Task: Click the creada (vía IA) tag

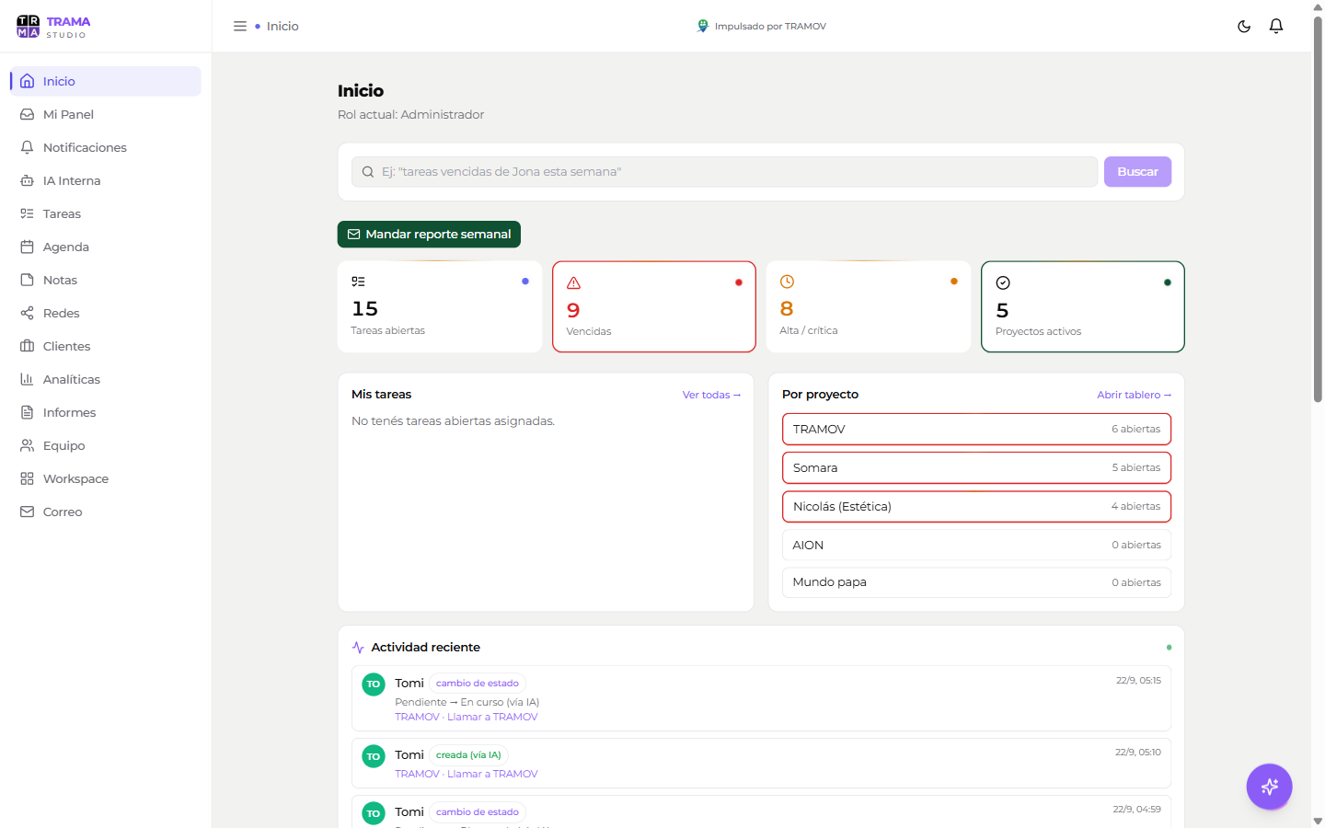Action: point(468,755)
